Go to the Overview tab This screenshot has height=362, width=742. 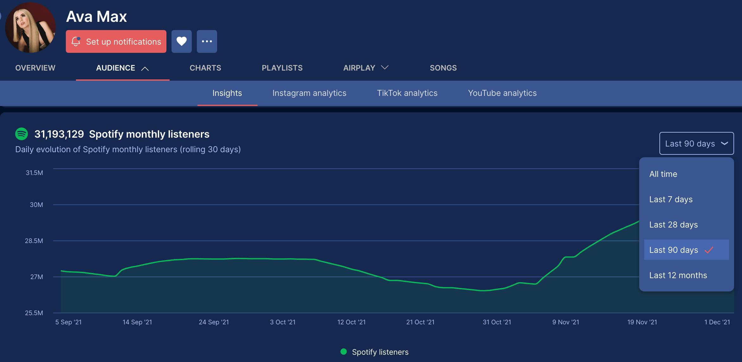click(x=35, y=68)
